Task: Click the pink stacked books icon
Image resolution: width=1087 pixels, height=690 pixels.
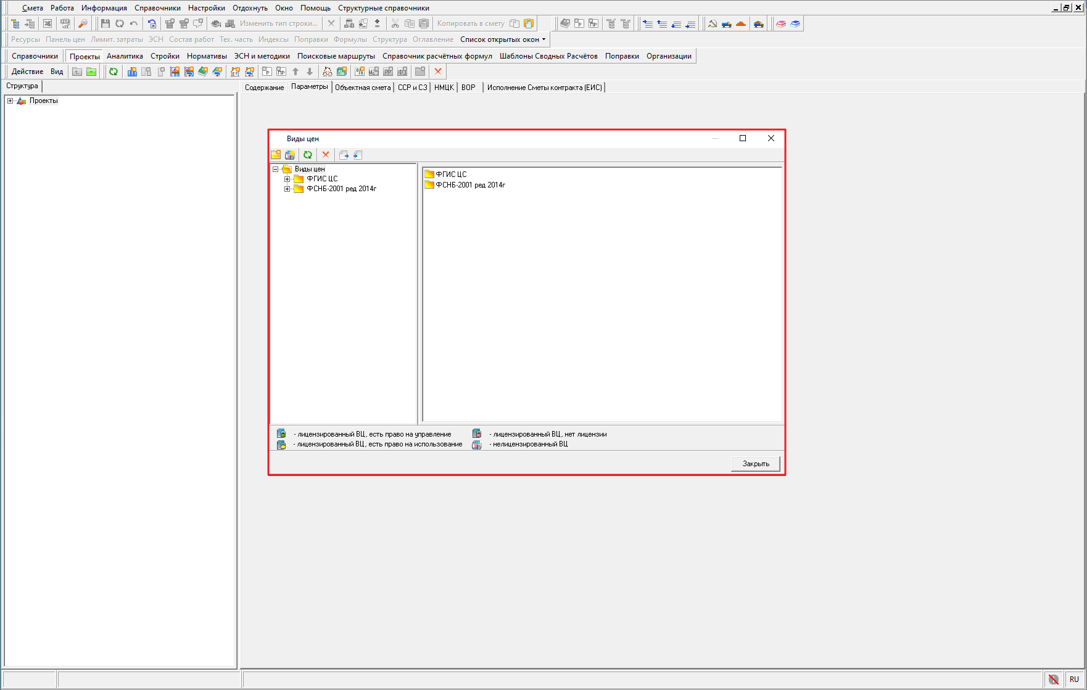Action: [x=781, y=23]
